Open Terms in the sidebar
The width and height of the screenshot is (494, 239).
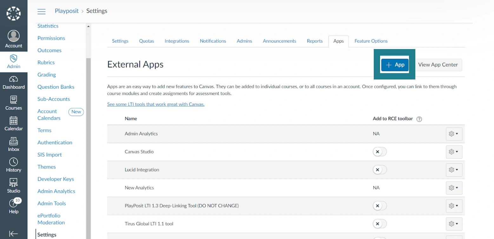point(44,130)
